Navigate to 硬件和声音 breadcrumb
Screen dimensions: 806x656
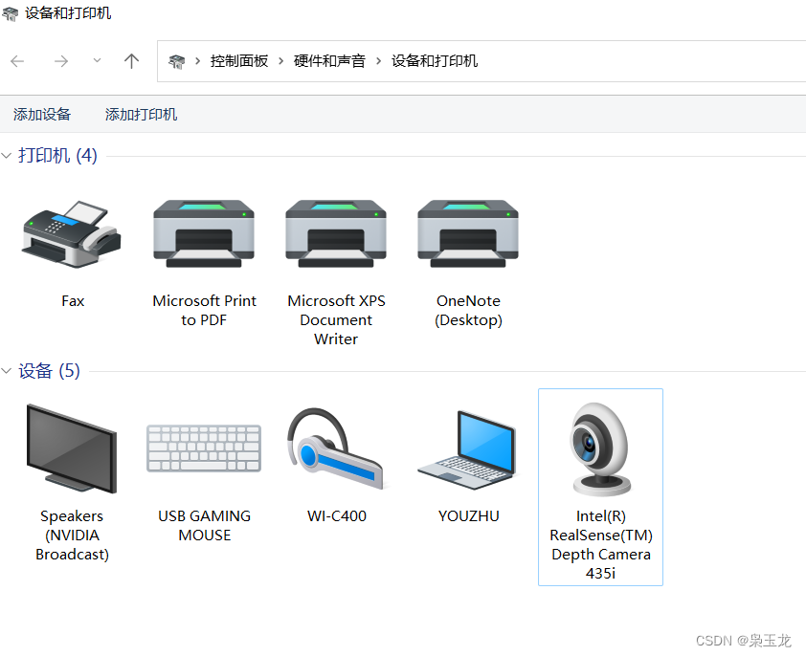point(329,61)
